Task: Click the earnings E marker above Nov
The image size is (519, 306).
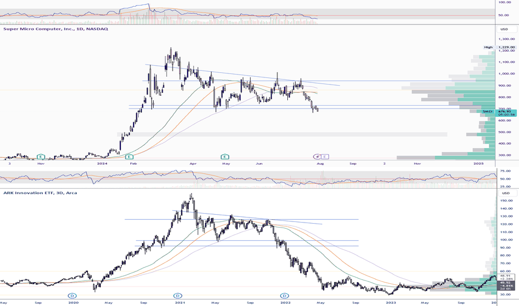Action: 41,156
